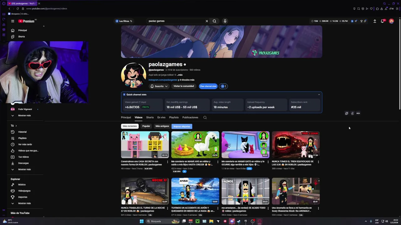Select the Más recientes filter chip
Viewport: 401px width, 225px height.
[130, 126]
